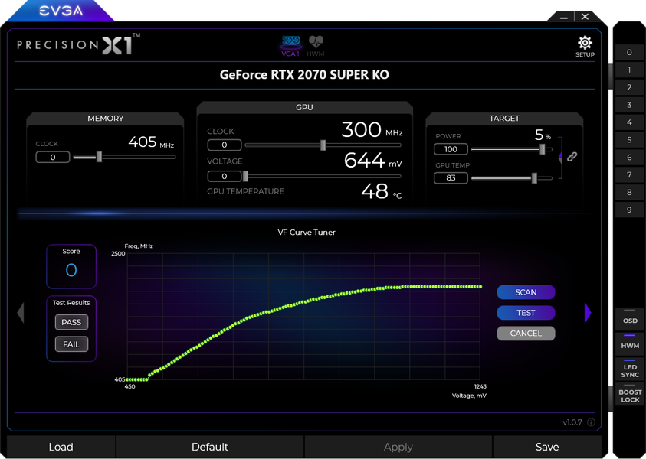Click the CANCEL button
The image size is (646, 459).
click(526, 333)
